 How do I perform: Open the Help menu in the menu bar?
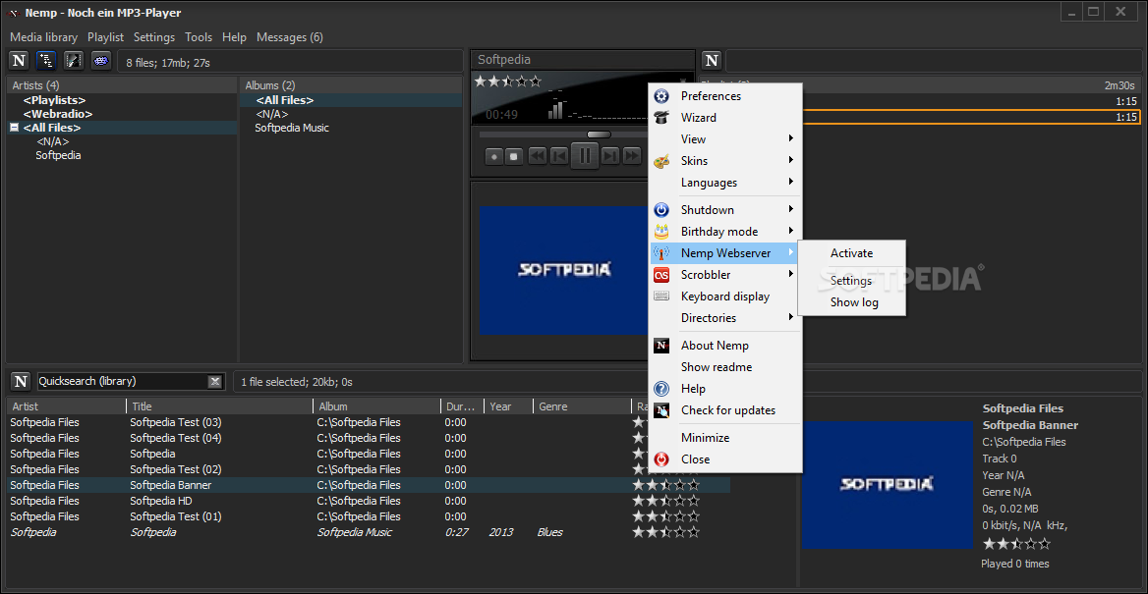[234, 37]
